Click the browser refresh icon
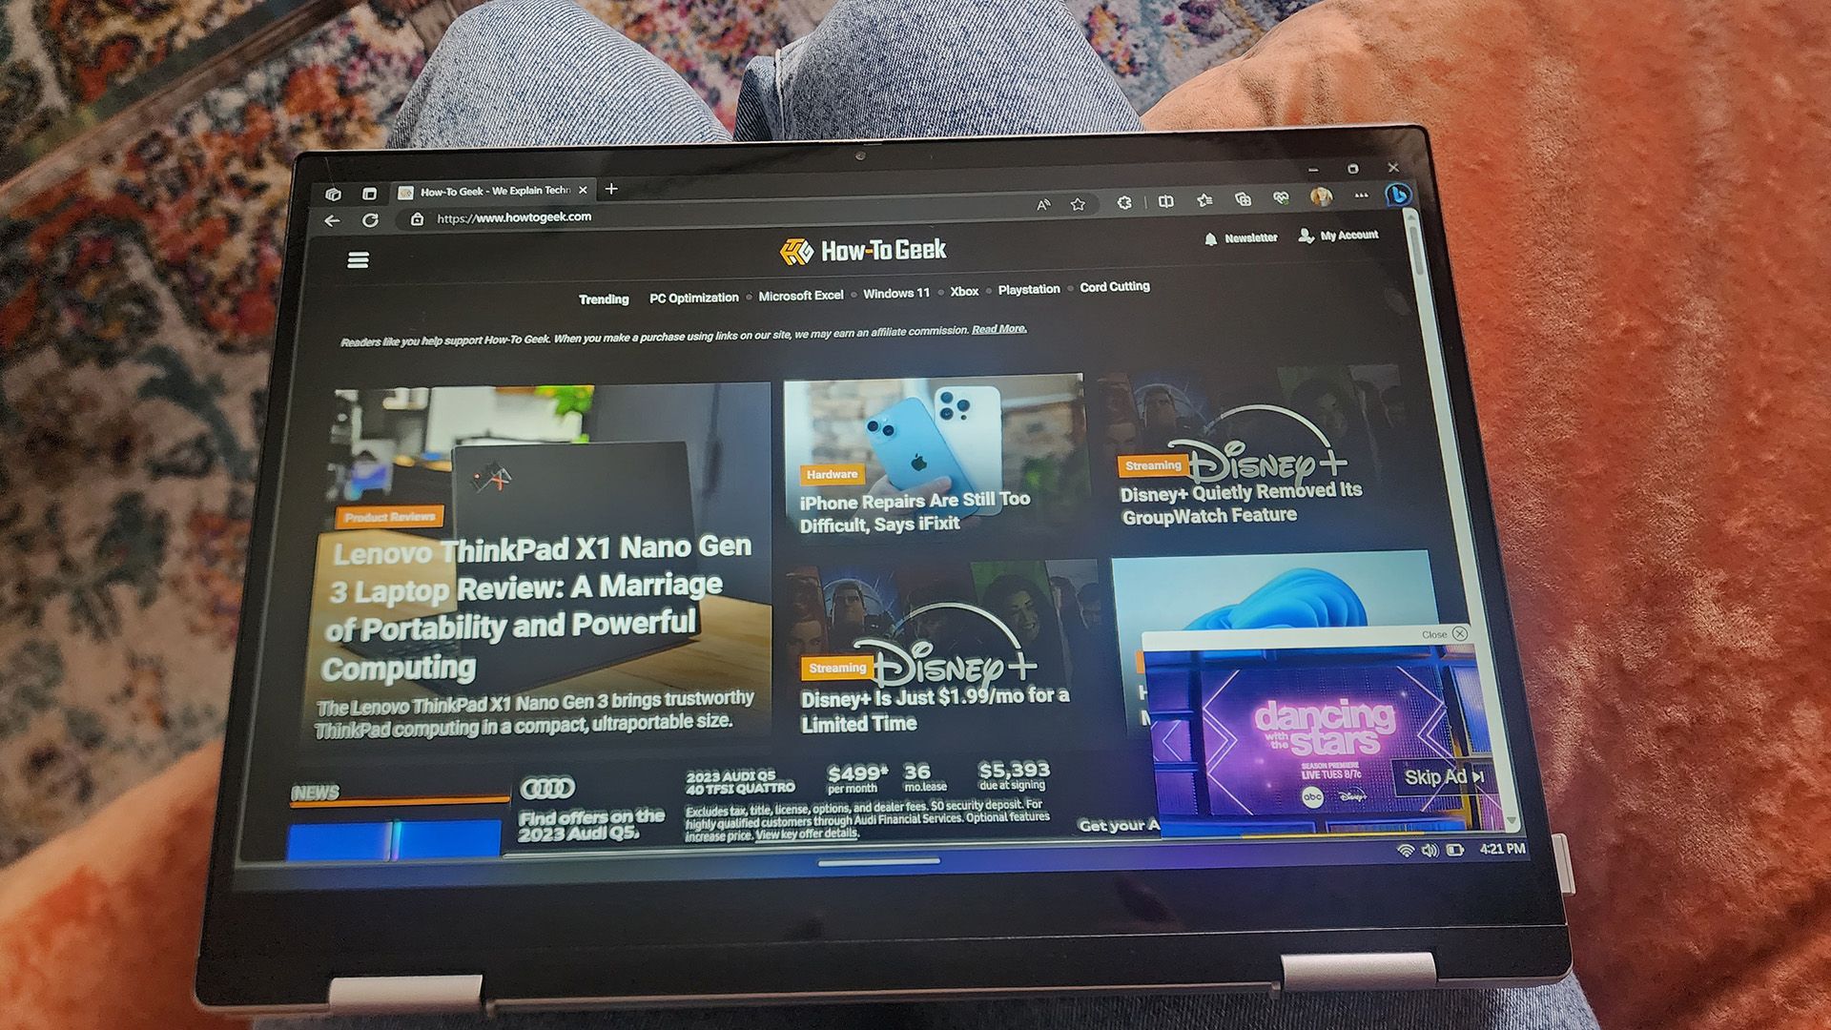 coord(371,217)
